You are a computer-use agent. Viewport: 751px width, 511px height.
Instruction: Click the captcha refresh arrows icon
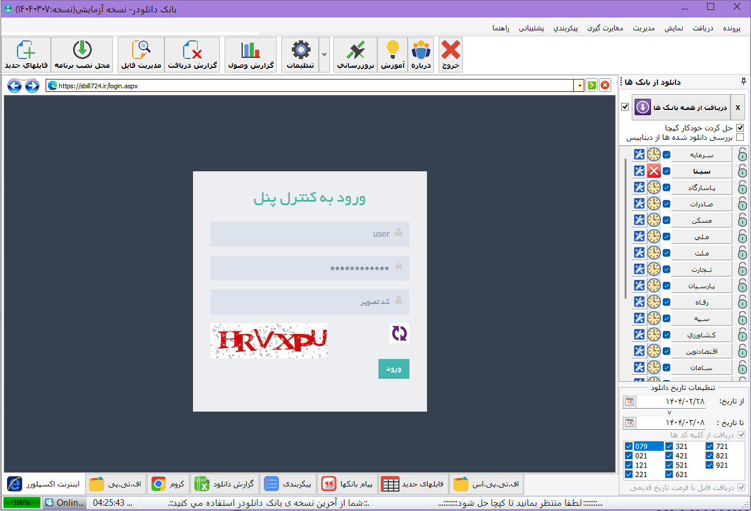[x=399, y=333]
